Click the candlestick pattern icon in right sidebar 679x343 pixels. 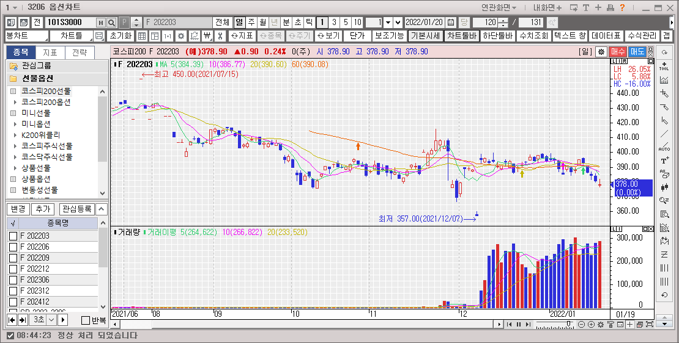(664, 187)
